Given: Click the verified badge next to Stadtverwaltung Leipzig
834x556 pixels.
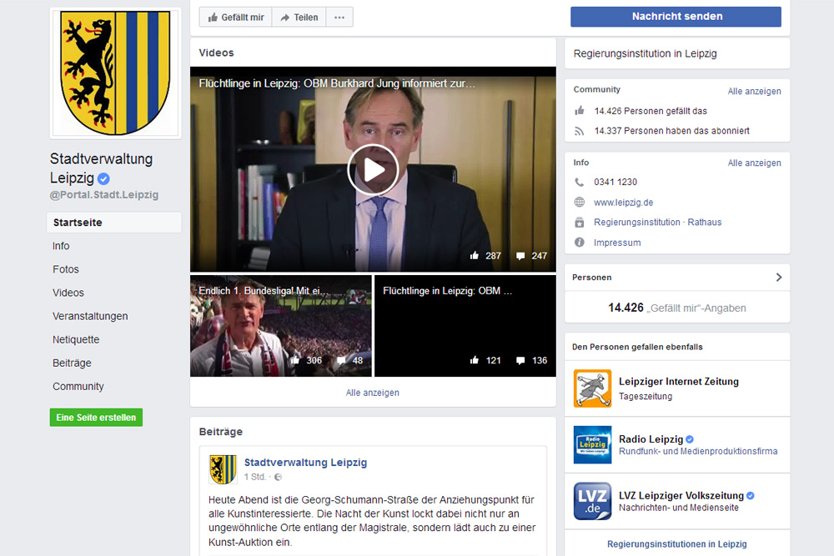Looking at the screenshot, I should 103,178.
